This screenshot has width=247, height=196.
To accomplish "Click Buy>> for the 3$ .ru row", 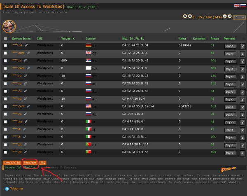I will [x=230, y=115].
